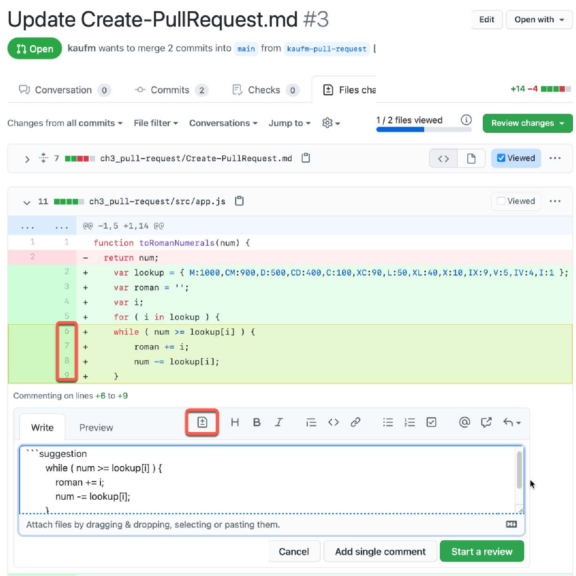Image resolution: width=576 pixels, height=576 pixels.
Task: Insert a numbered list
Action: 410,422
